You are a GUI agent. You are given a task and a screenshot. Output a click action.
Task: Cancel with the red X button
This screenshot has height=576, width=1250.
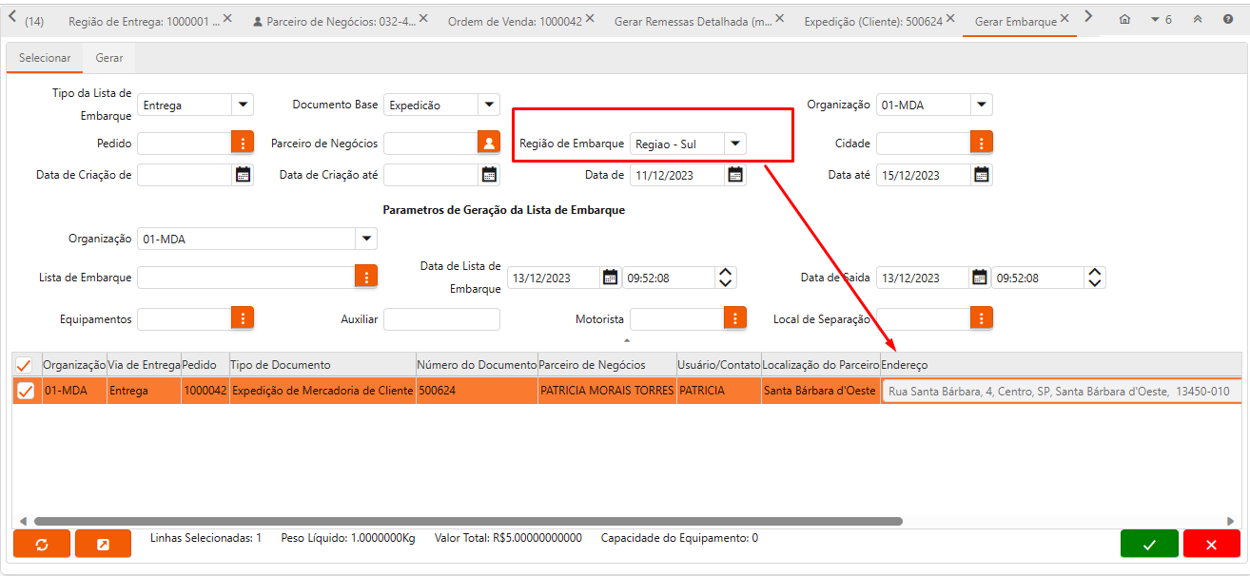coord(1211,544)
